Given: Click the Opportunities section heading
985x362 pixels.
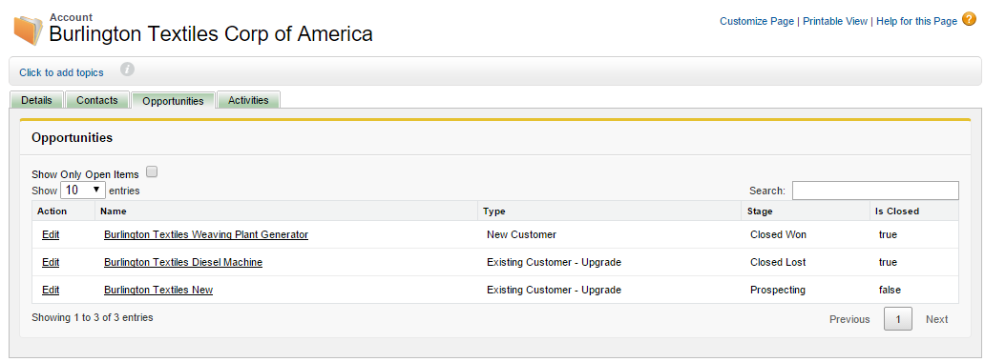Looking at the screenshot, I should (x=73, y=137).
